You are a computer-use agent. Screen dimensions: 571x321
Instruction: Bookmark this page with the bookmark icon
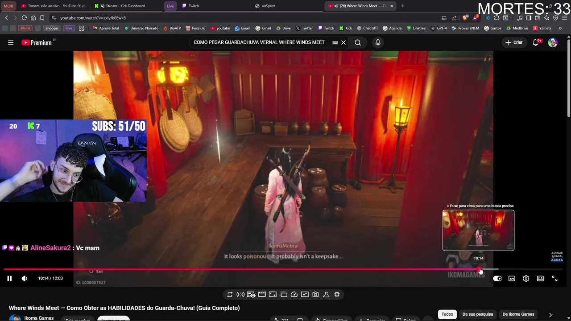pyautogui.click(x=42, y=18)
